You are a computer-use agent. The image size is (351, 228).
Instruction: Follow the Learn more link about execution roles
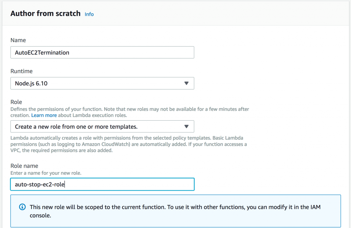point(44,115)
